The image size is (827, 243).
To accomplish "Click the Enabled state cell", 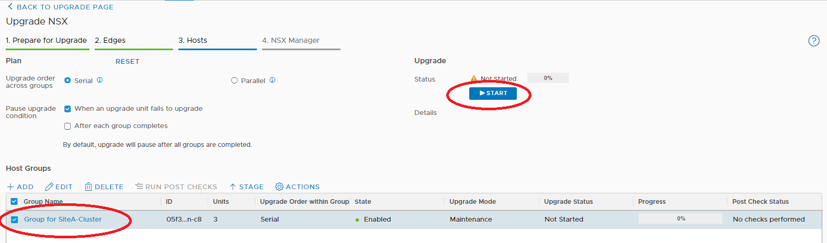I will click(x=377, y=219).
